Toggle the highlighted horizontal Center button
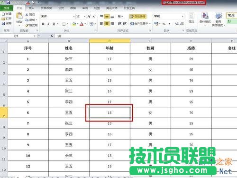 pyautogui.click(x=107, y=24)
